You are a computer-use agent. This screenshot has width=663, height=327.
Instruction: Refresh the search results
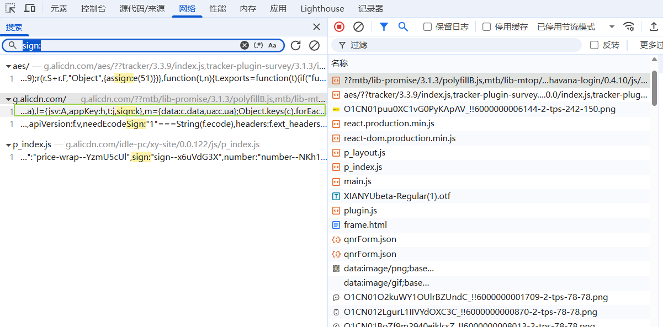(x=295, y=45)
